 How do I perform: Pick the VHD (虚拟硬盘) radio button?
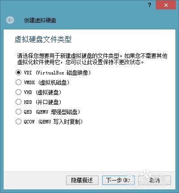18,92
